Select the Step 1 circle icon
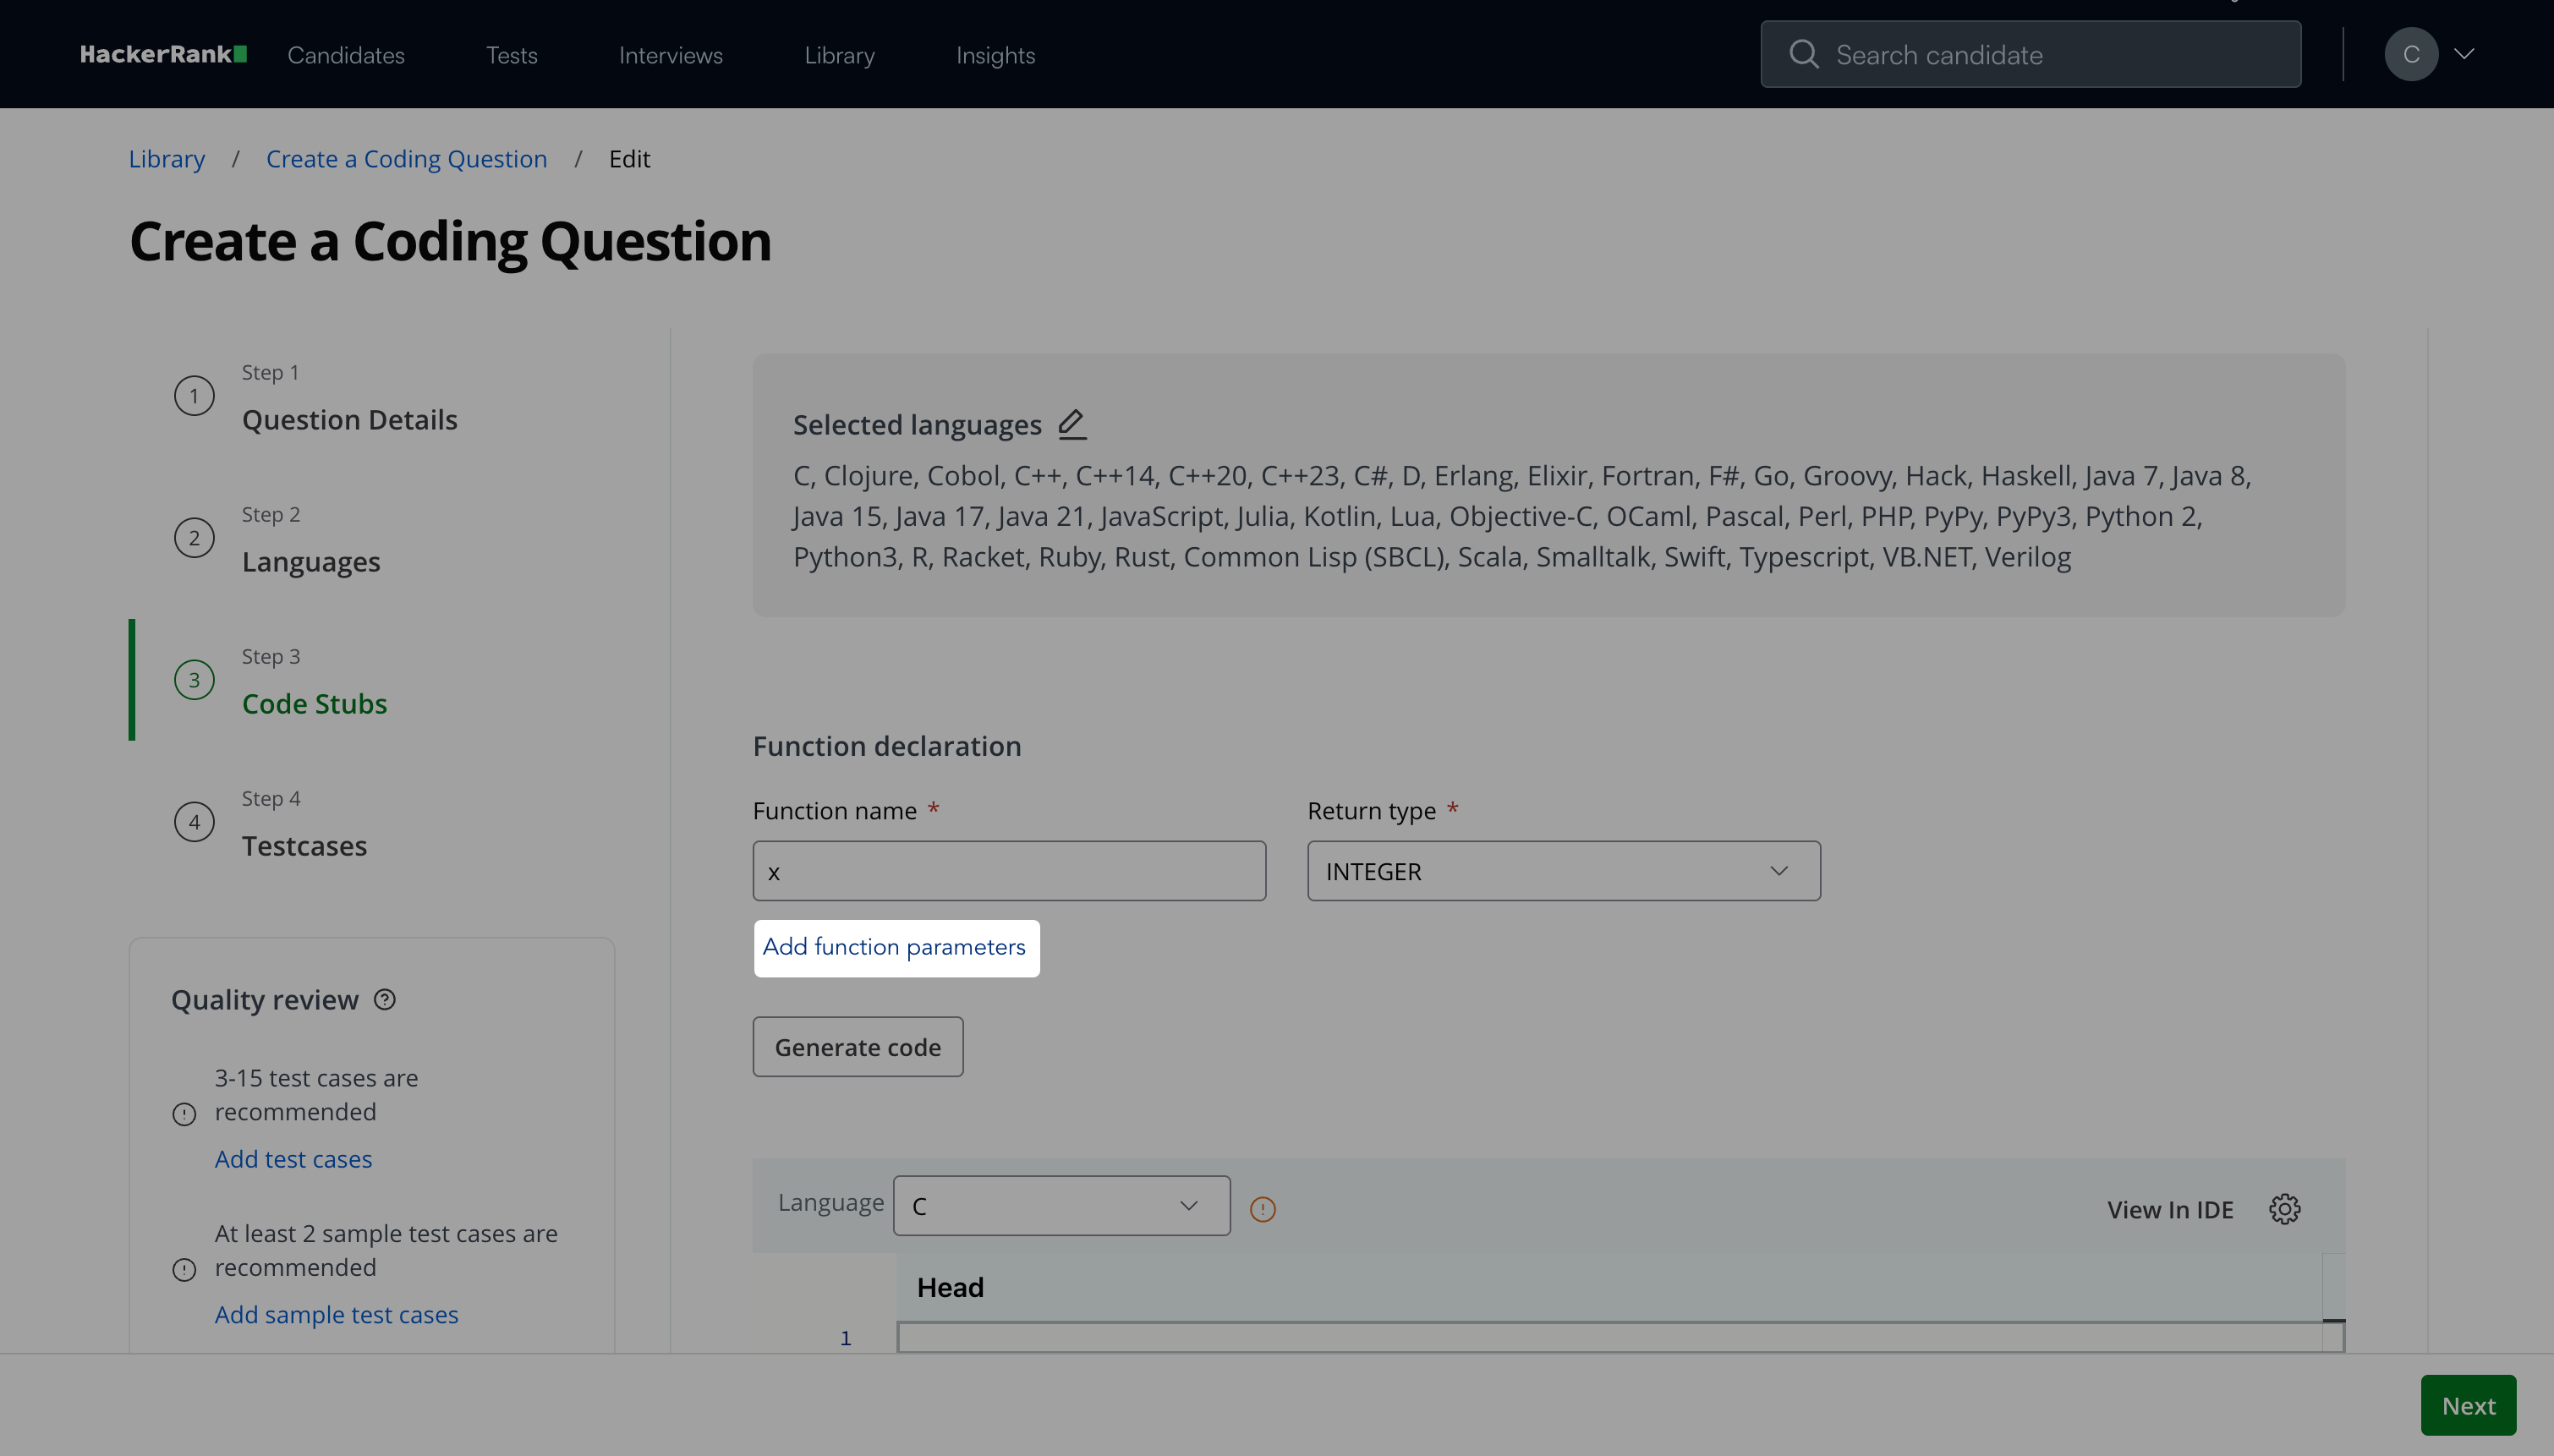2554x1456 pixels. coord(194,396)
